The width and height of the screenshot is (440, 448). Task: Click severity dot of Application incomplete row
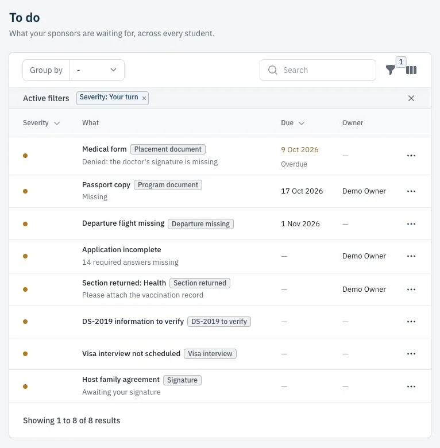click(x=25, y=256)
